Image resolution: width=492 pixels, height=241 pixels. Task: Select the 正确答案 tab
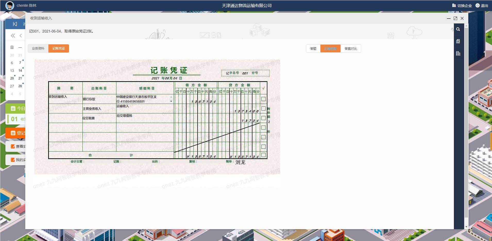click(330, 48)
